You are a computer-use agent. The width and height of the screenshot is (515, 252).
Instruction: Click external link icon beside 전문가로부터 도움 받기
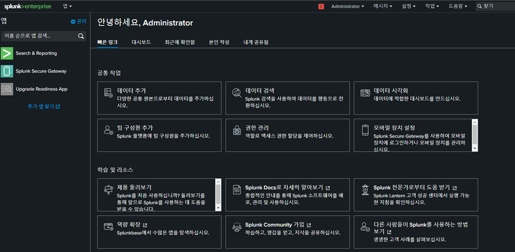(455, 188)
